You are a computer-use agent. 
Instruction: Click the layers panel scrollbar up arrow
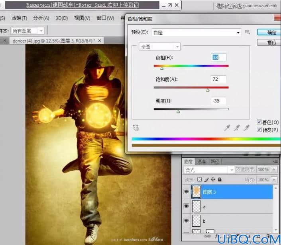point(276,188)
